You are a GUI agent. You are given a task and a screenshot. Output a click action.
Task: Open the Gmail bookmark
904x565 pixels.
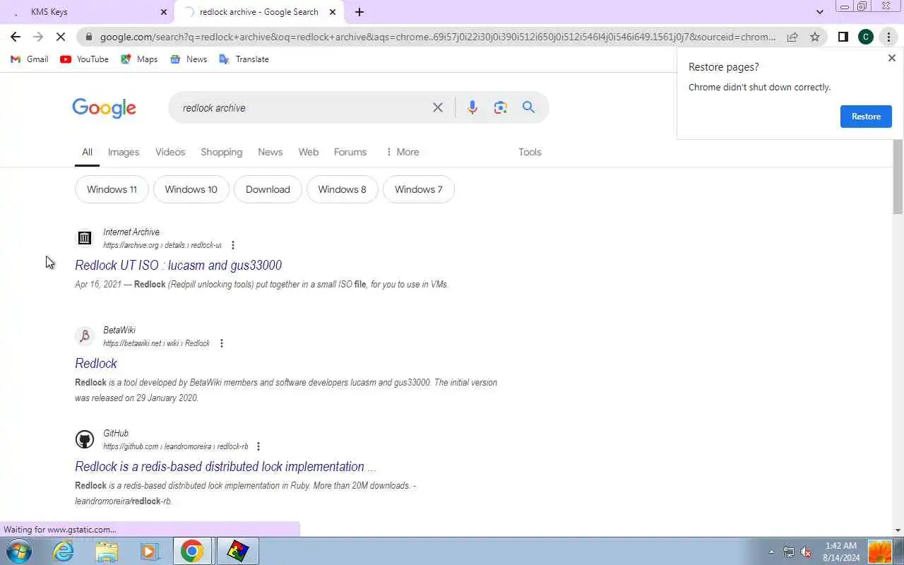(x=29, y=59)
